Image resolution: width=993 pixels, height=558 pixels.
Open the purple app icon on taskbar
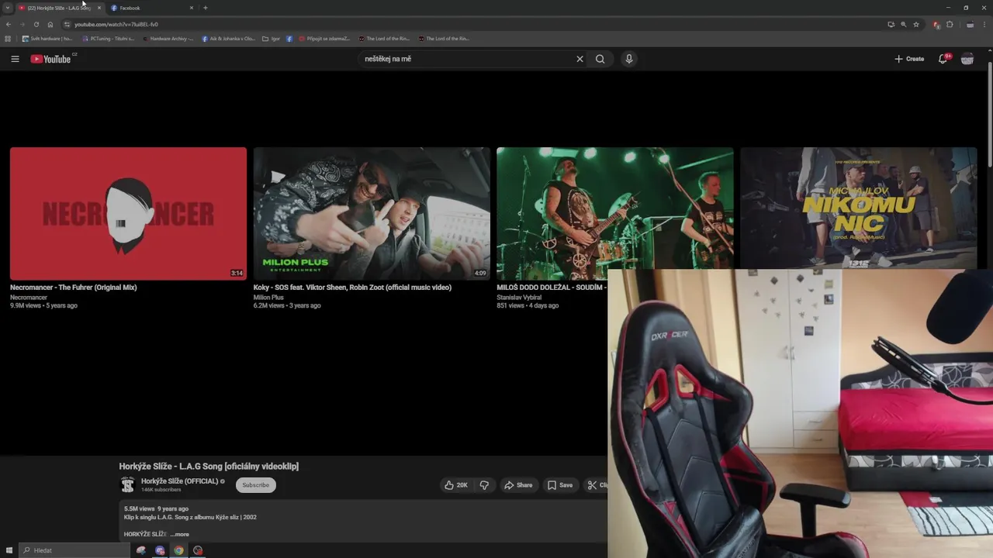click(160, 550)
